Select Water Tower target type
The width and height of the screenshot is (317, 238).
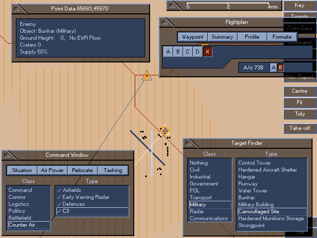coord(272,190)
